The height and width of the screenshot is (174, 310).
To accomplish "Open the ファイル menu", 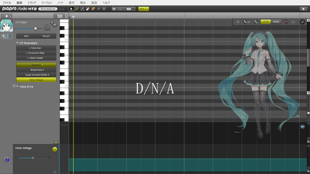I will click(7, 3).
